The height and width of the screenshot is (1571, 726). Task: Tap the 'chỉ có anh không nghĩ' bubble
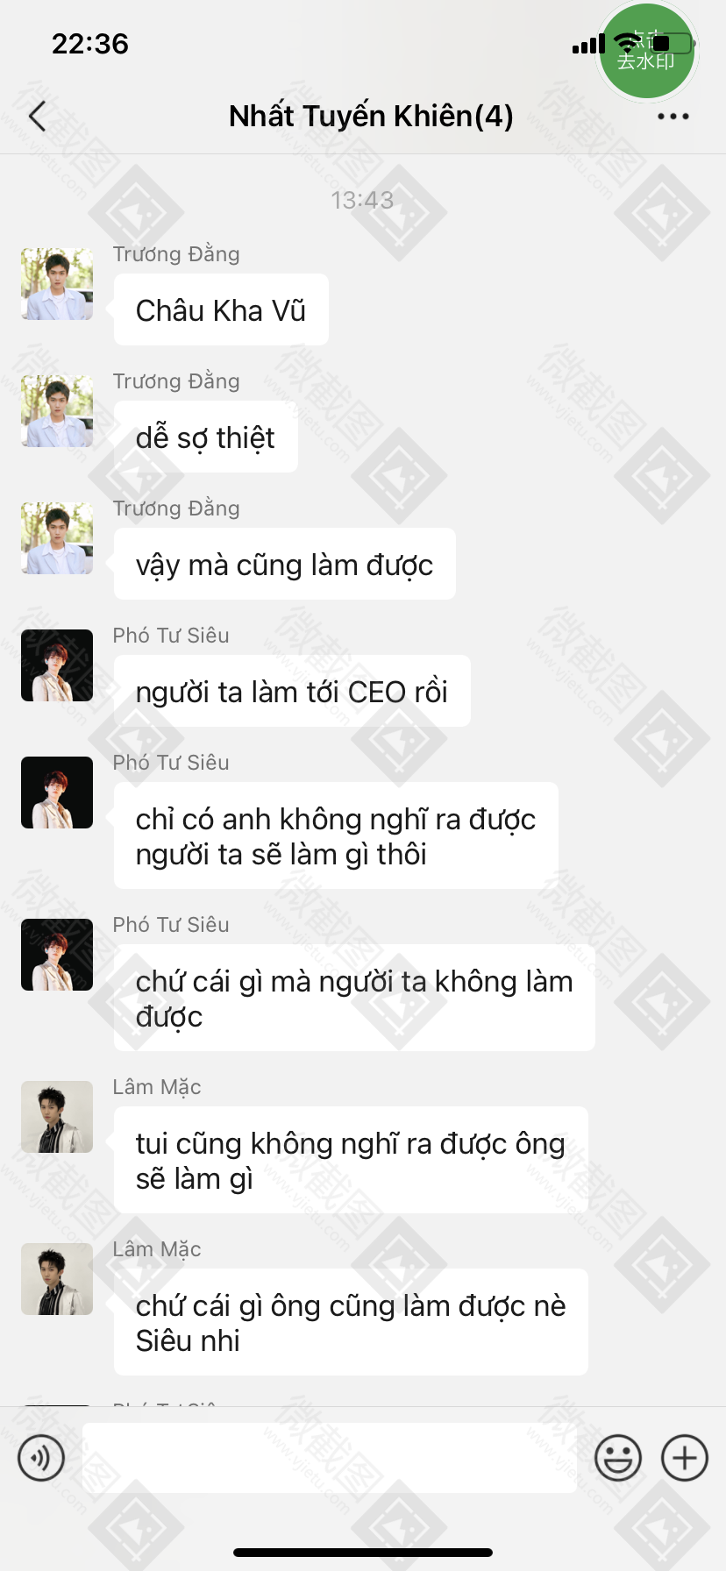coord(336,835)
